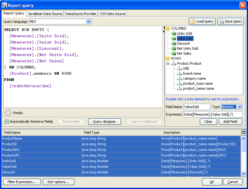248x189 pixels.
Task: Click the Copy to Clipboard button
Action: pyautogui.click(x=144, y=122)
